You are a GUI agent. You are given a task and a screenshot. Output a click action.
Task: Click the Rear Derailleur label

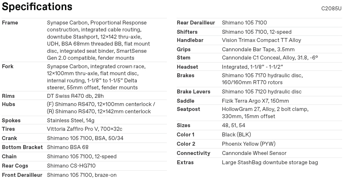coord(196,23)
